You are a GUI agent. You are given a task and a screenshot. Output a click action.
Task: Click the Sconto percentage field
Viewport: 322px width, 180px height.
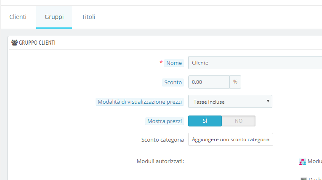[209, 82]
